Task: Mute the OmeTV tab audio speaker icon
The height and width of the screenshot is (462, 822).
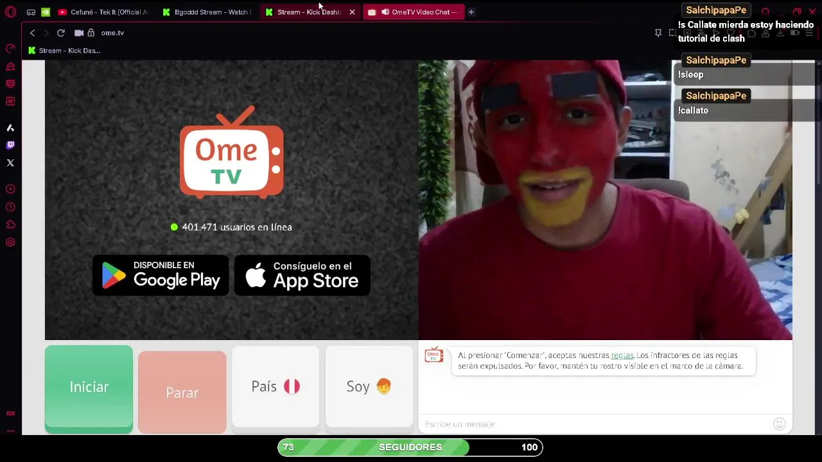Action: [x=385, y=12]
